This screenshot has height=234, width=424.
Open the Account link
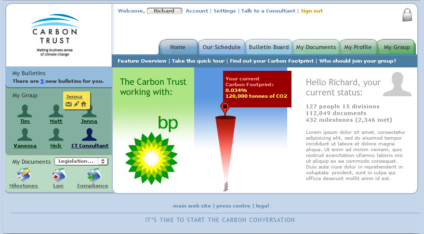pos(197,11)
